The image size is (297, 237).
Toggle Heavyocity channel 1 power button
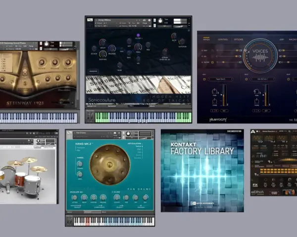click(x=204, y=79)
